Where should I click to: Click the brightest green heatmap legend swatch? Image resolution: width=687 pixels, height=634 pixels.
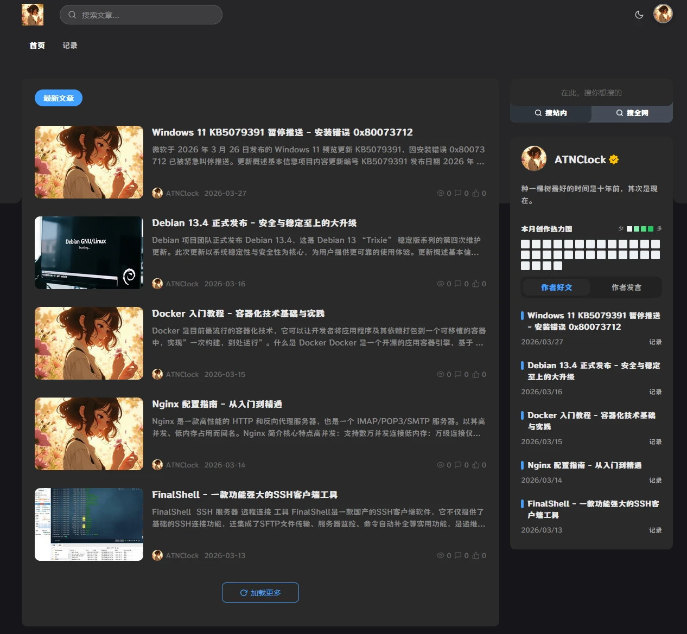(651, 229)
